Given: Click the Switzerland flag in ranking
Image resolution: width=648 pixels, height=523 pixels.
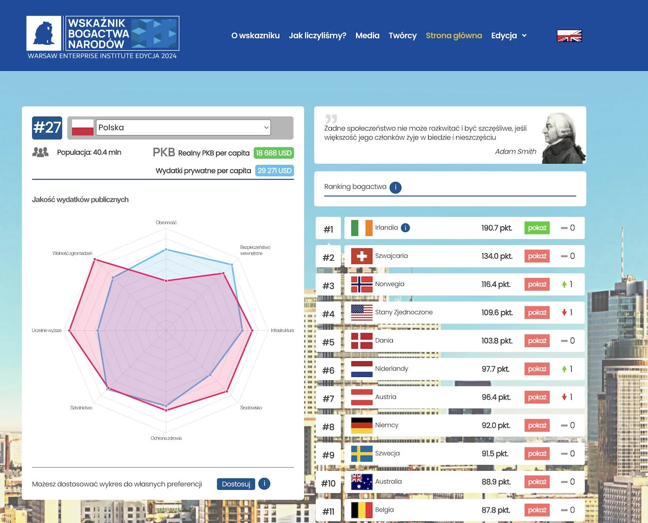Looking at the screenshot, I should pos(361,256).
